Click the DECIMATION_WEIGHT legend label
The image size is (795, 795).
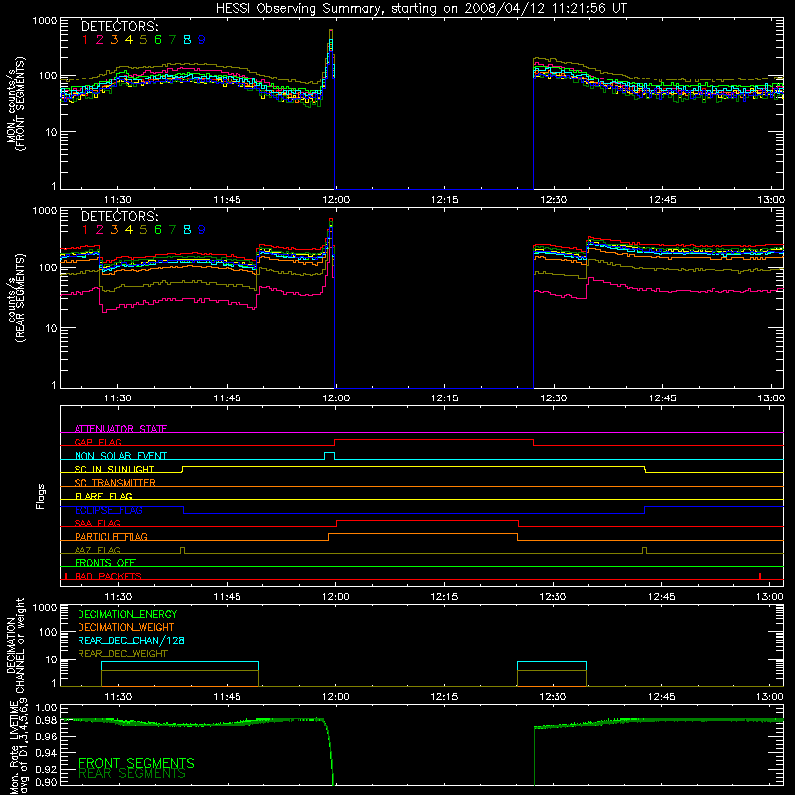click(x=126, y=627)
